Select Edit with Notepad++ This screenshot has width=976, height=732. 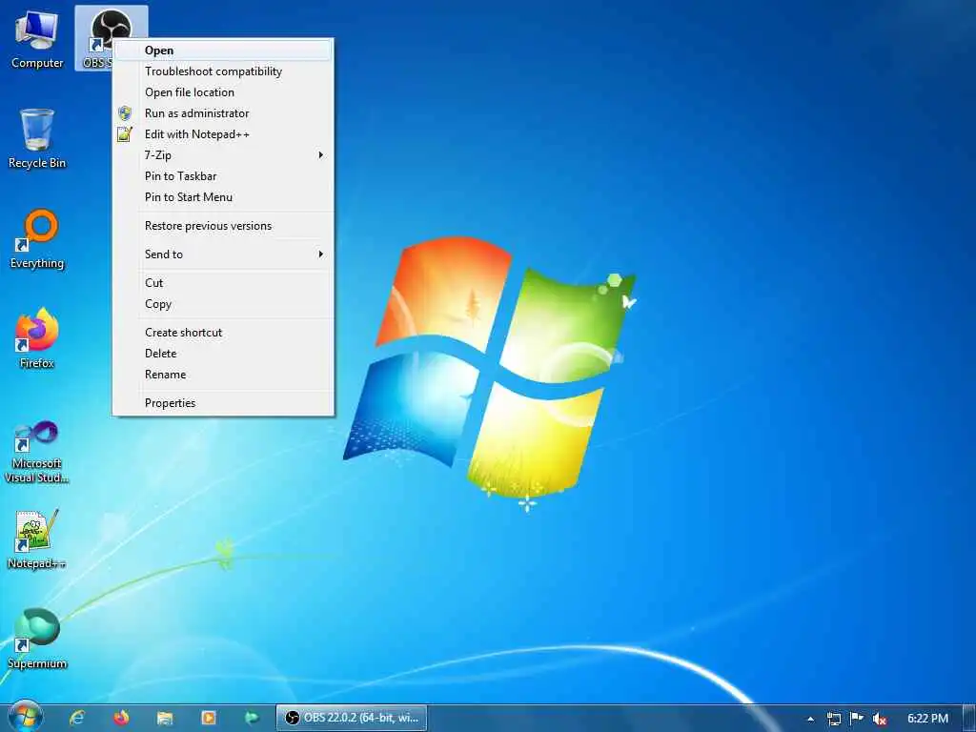223,134
